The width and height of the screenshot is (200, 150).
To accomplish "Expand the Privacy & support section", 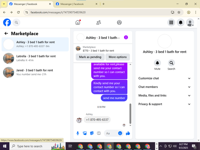I will 164,104.
